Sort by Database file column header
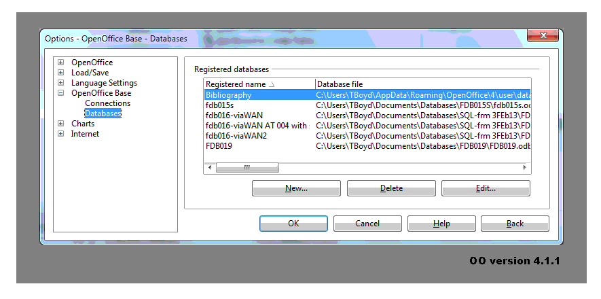The width and height of the screenshot is (601, 299). point(423,84)
